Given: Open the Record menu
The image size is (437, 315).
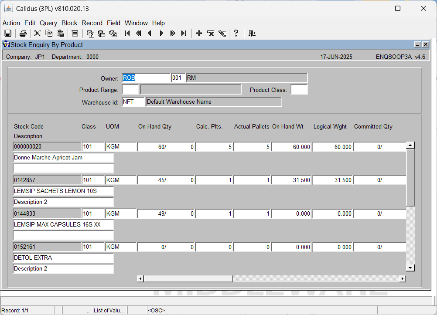Looking at the screenshot, I should click(92, 23).
